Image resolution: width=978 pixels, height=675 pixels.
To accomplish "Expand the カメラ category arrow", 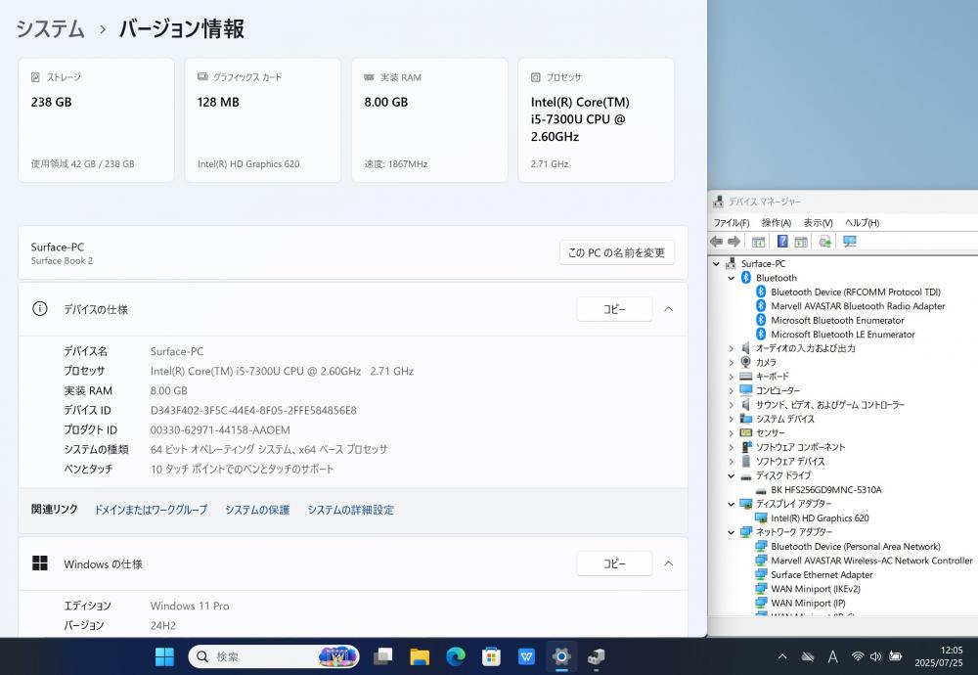I will point(731,363).
